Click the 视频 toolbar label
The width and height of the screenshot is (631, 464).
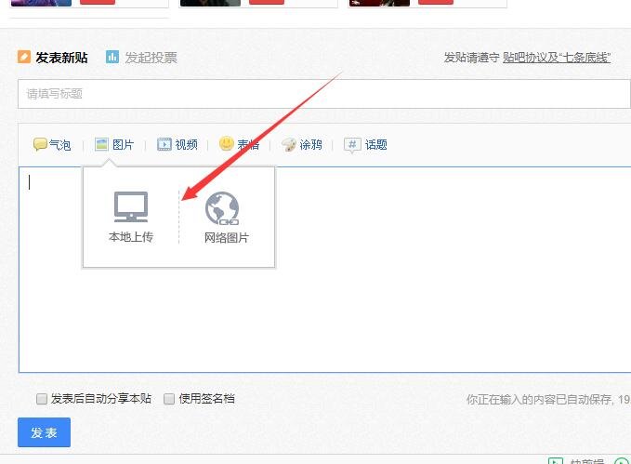point(186,144)
